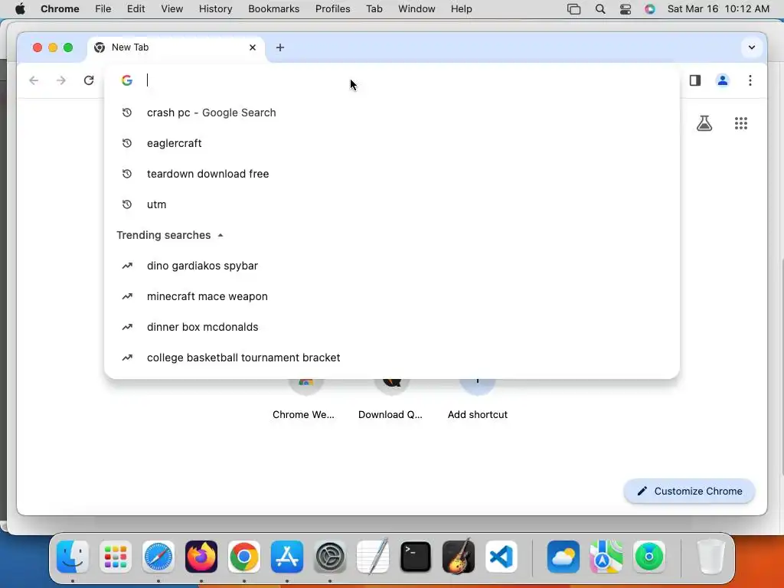This screenshot has height=588, width=784.
Task: Open GarageBand from the Dock
Action: point(459,557)
